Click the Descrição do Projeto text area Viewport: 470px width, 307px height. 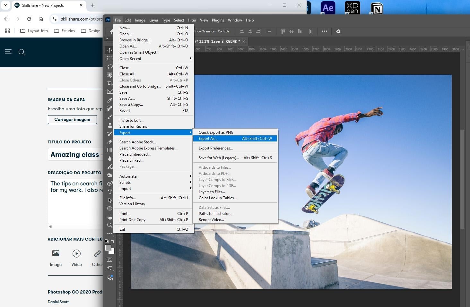75,201
